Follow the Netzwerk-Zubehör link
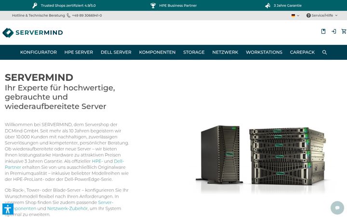Screen dimensions: 347x217 (67, 209)
